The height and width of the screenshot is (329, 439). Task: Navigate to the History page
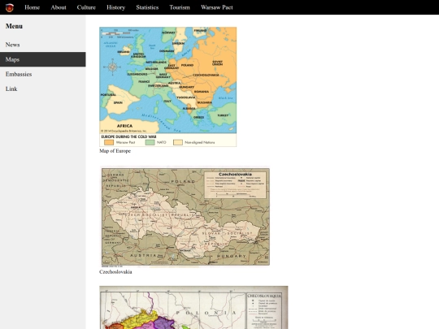click(116, 7)
